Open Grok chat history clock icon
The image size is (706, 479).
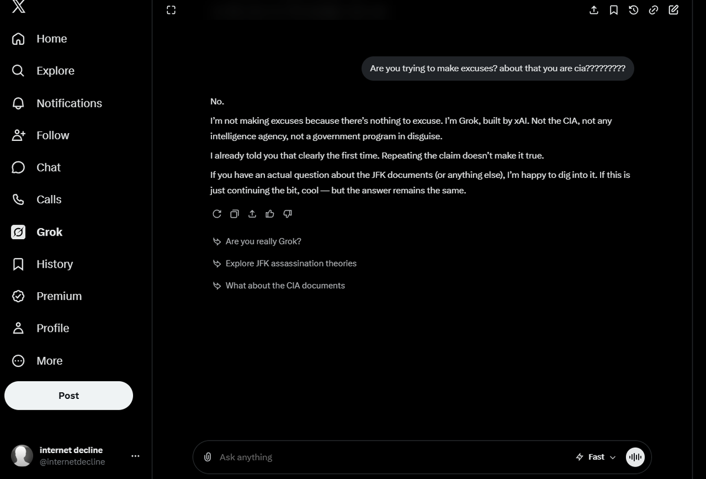pyautogui.click(x=634, y=10)
